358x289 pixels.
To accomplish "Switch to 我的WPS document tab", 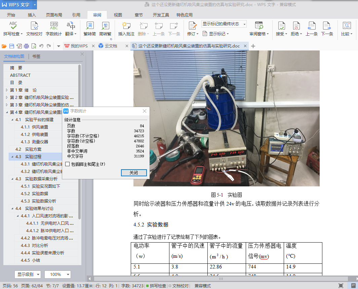I will [79, 46].
